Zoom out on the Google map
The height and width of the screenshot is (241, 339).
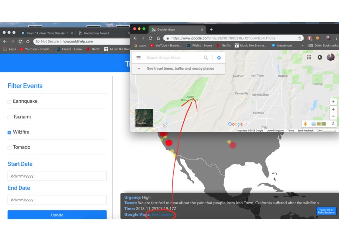(x=333, y=116)
